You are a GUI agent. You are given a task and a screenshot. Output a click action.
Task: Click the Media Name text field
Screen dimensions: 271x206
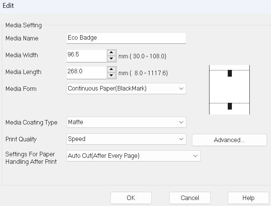point(126,38)
